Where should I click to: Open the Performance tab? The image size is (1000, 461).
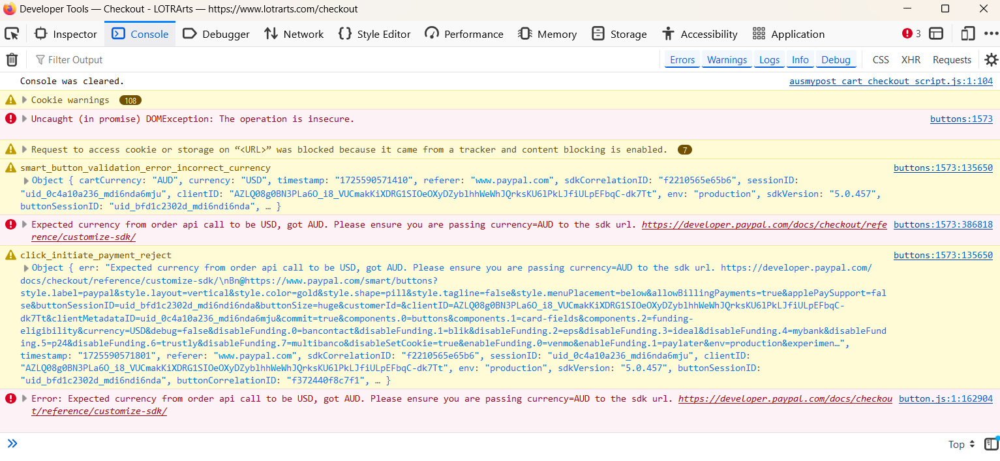[464, 34]
